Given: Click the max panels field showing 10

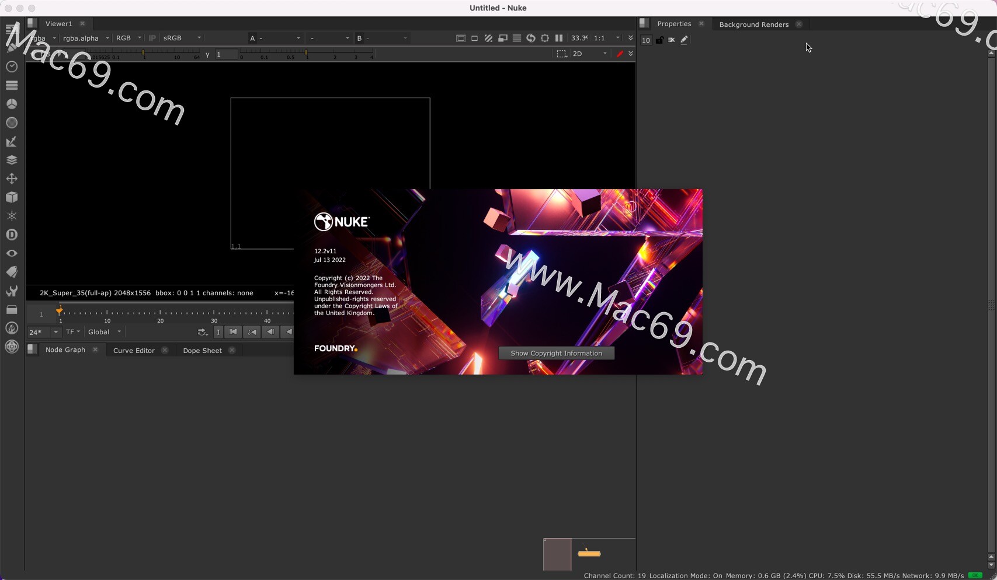Looking at the screenshot, I should point(645,40).
